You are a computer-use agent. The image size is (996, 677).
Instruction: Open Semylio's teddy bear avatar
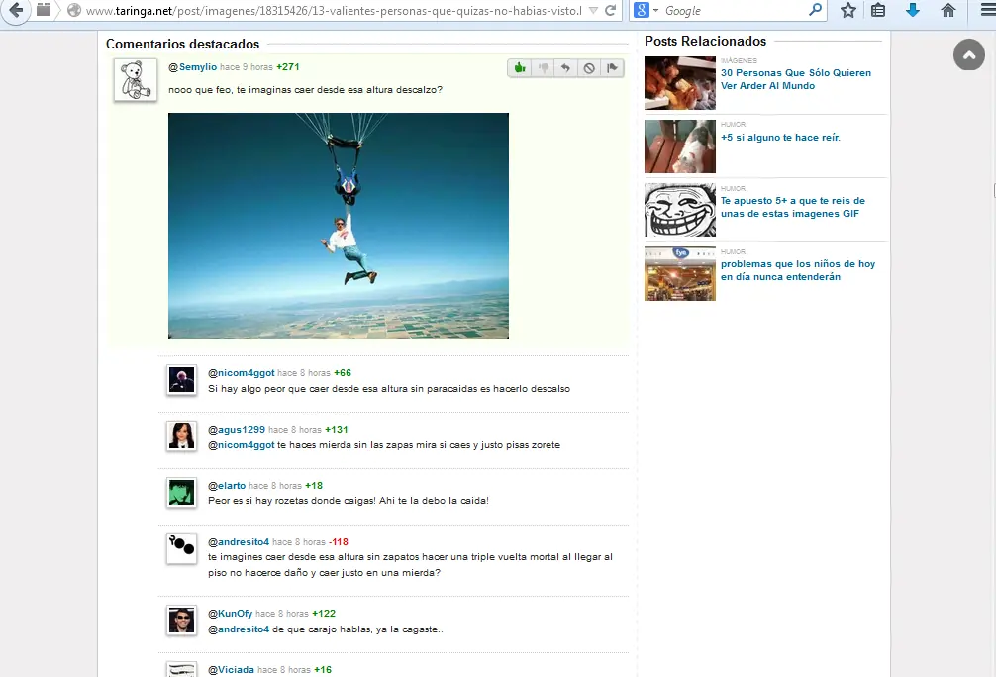[136, 80]
